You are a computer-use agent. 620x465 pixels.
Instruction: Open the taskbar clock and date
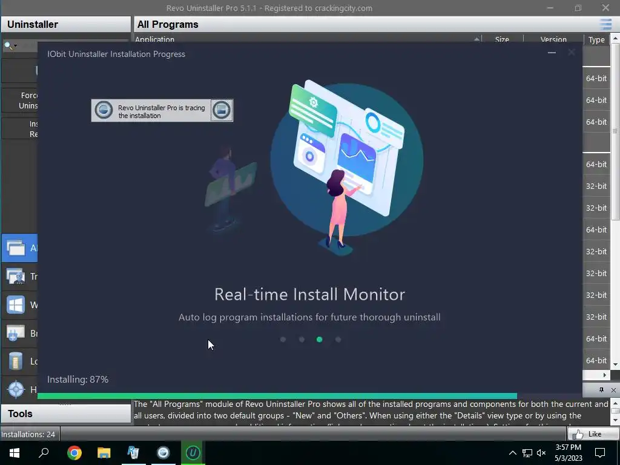click(568, 453)
